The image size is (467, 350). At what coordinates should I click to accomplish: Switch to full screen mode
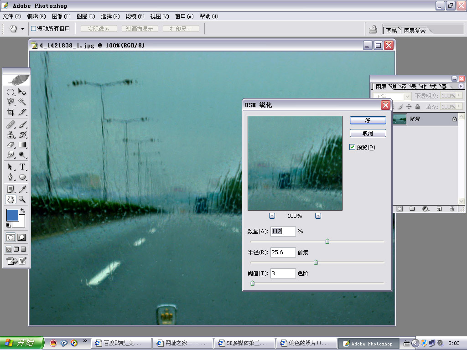pyautogui.click(x=24, y=249)
